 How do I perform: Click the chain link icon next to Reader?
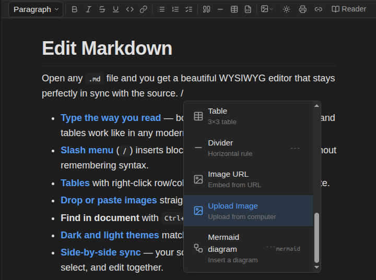click(x=318, y=9)
